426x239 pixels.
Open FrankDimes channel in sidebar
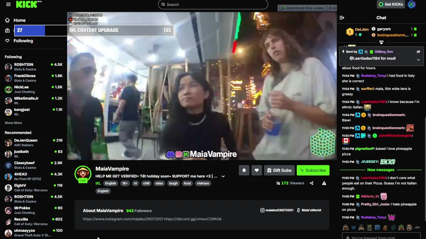(33, 78)
